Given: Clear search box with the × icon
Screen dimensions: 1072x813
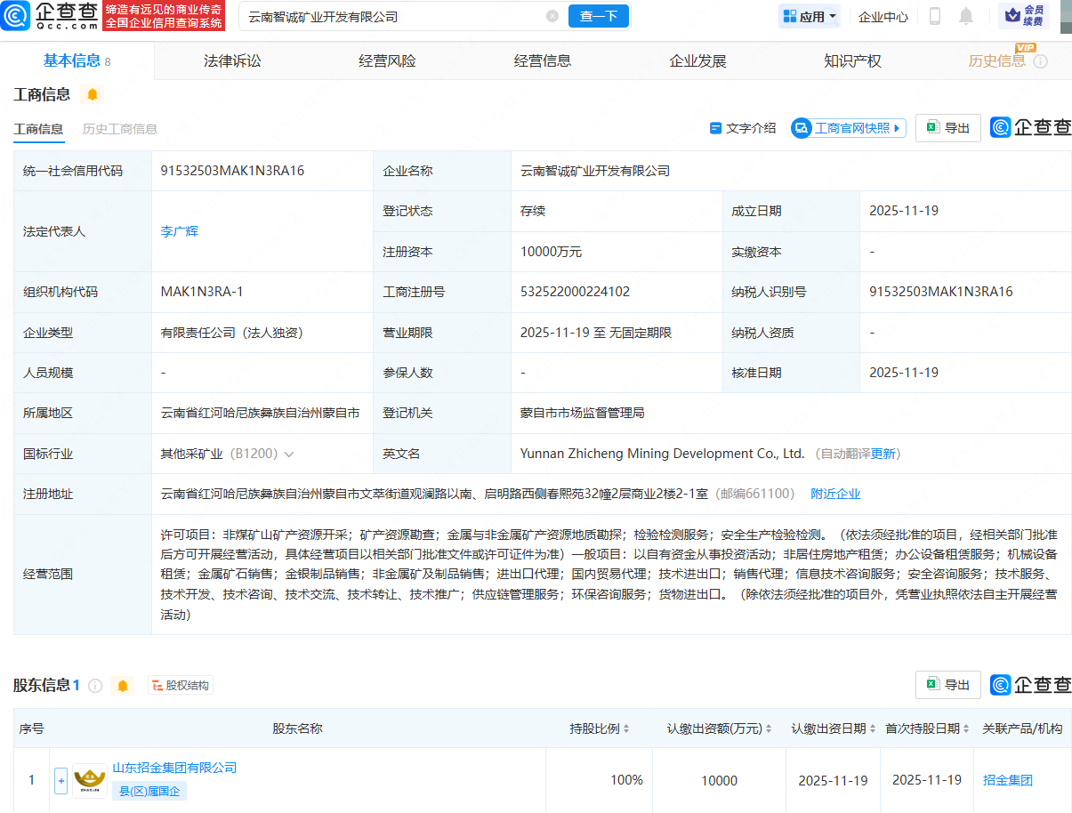Looking at the screenshot, I should click(552, 16).
